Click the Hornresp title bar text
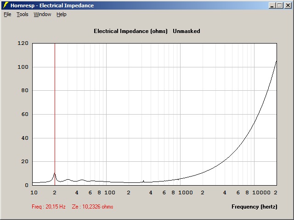 tap(52, 5)
